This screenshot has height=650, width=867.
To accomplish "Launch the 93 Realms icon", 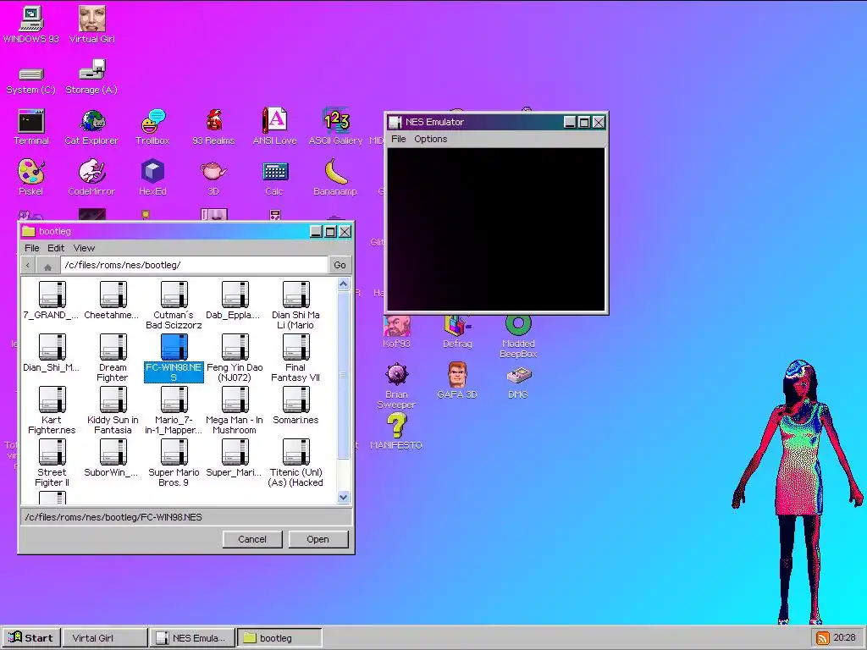I will (x=213, y=127).
